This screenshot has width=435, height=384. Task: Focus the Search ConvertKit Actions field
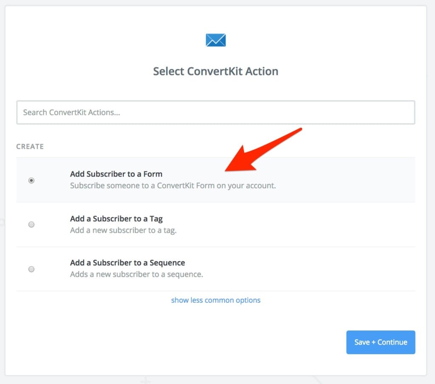tap(215, 112)
